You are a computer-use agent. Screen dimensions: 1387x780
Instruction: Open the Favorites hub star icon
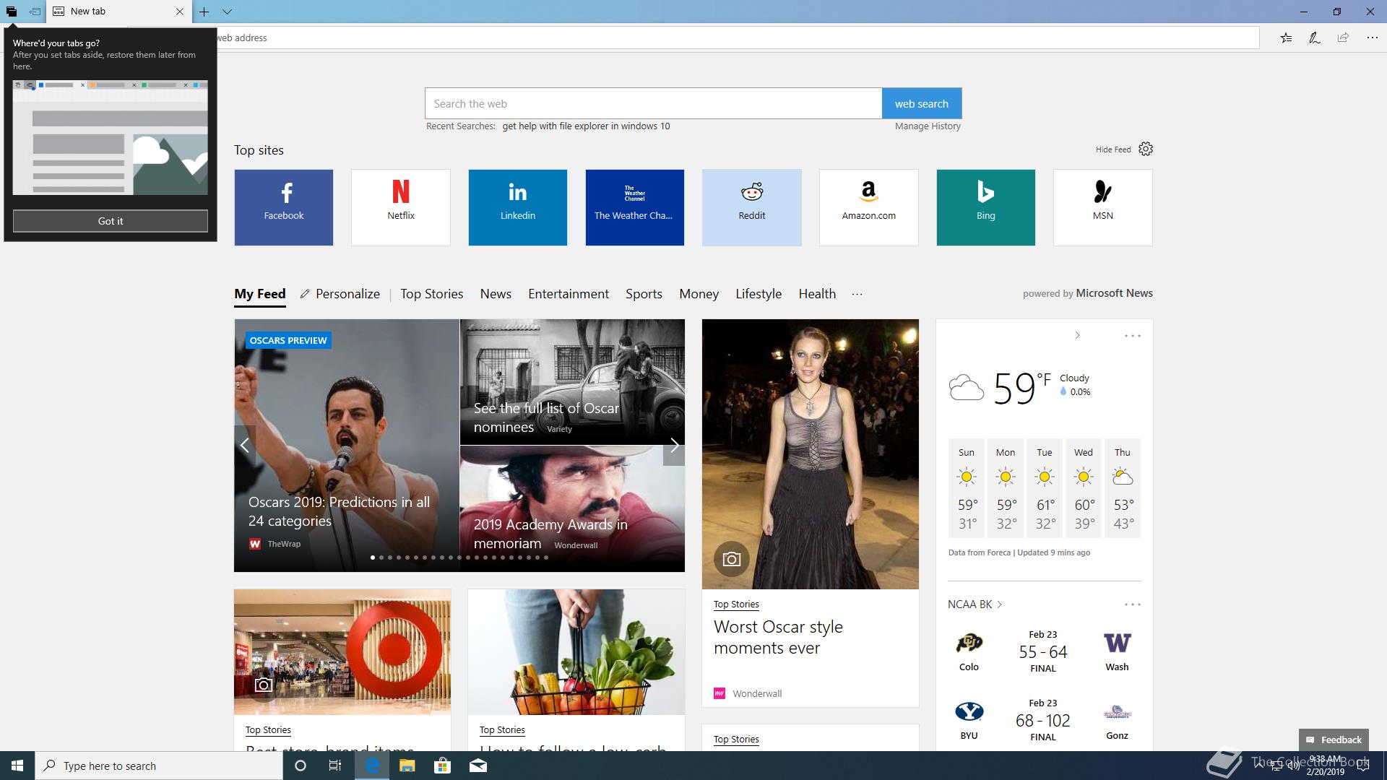point(1286,38)
